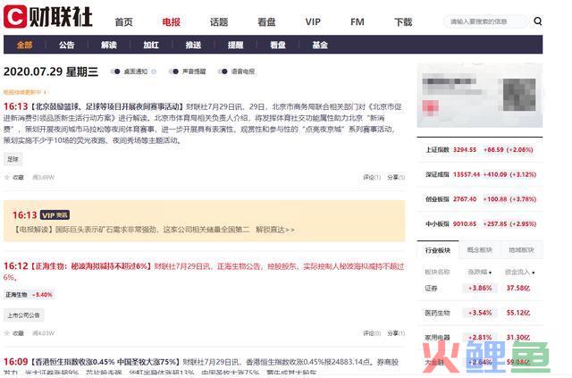Toggle 桌面通知 switch
The image size is (572, 378).
click(115, 71)
